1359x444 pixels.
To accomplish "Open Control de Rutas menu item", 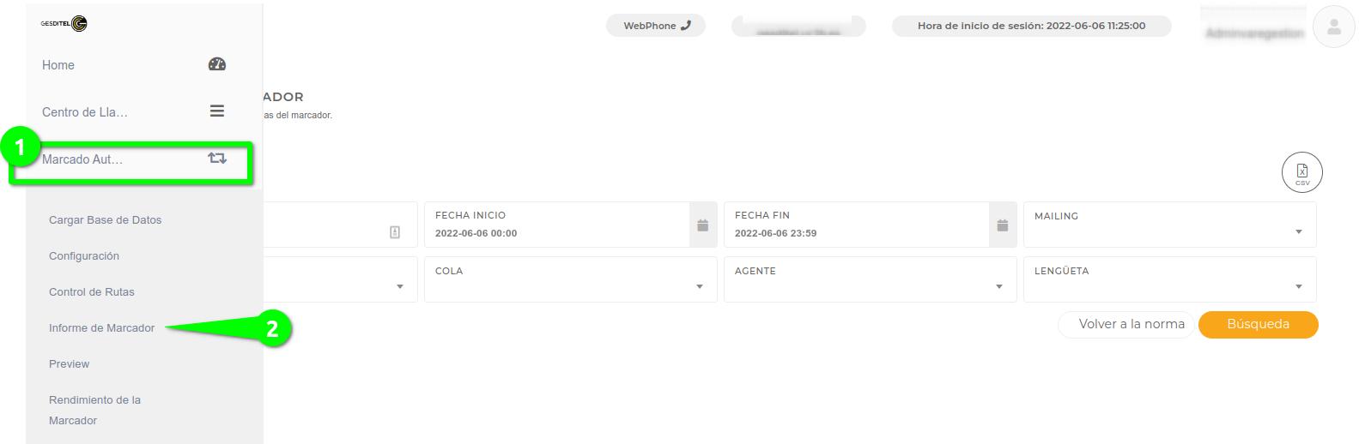I will click(x=92, y=292).
